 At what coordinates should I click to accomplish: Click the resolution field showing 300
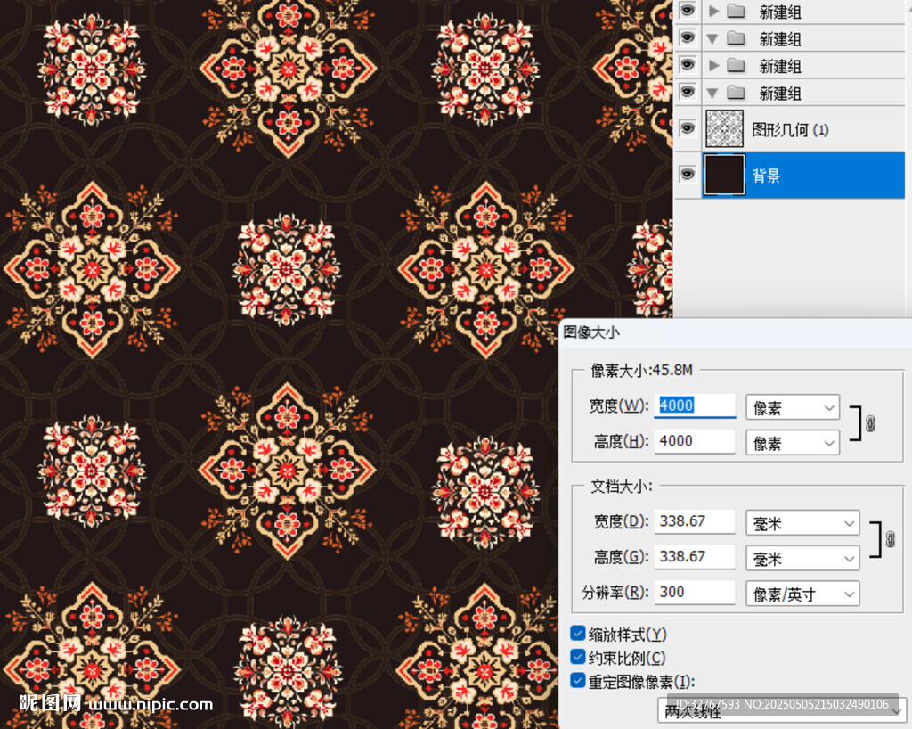click(694, 592)
